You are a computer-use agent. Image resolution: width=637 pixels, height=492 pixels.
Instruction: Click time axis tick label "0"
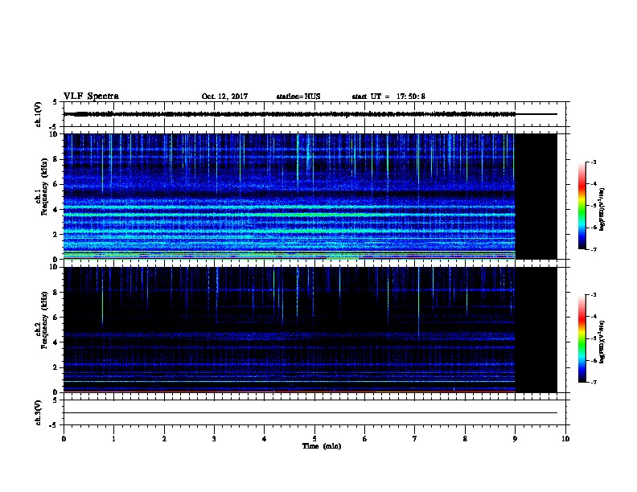tap(64, 439)
